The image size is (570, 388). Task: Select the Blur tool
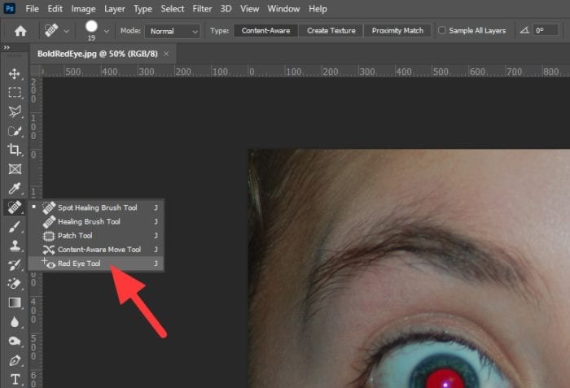coord(15,322)
